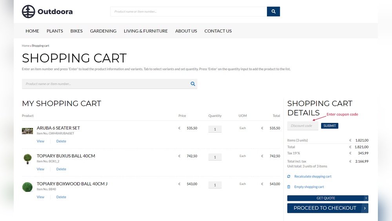Focus the cart item number search field
This screenshot has height=221, width=392.
(109, 84)
